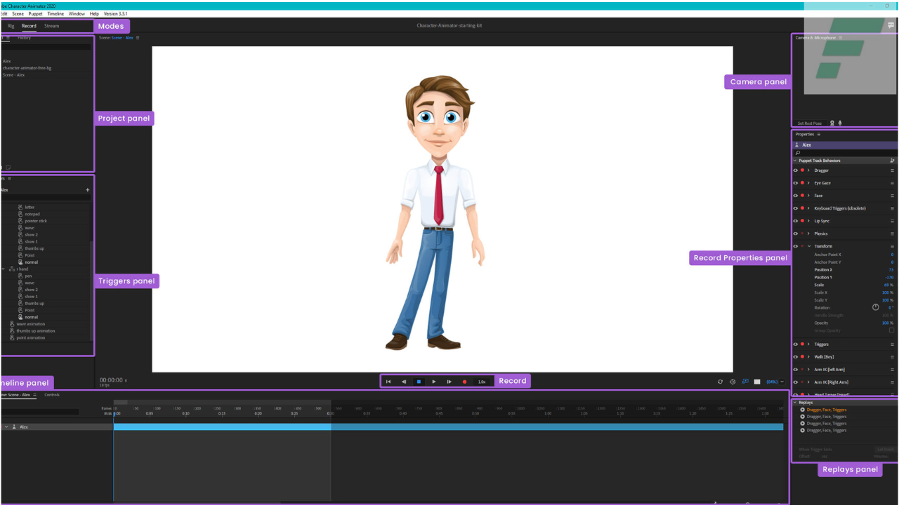Step forward one frame in playback controls
Viewport: 899px width, 505px height.
(x=449, y=382)
